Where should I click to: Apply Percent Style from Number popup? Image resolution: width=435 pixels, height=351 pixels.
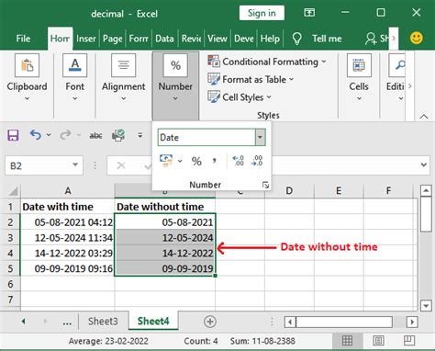[x=196, y=161]
